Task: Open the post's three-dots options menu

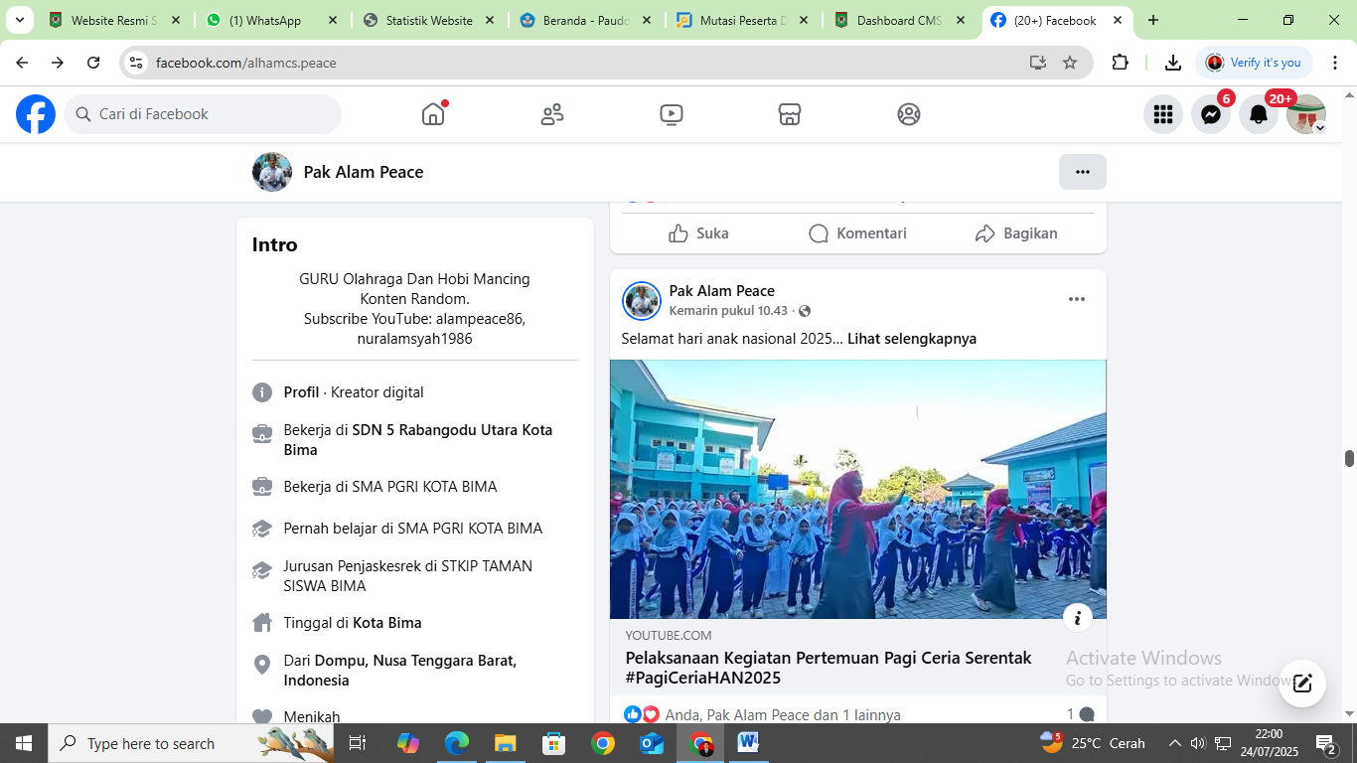Action: pos(1077,299)
